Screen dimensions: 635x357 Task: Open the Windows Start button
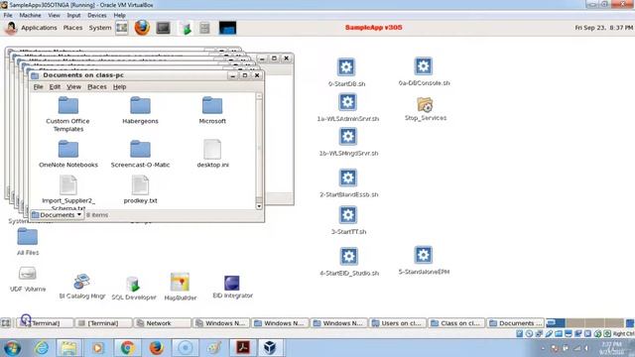[x=12, y=348]
